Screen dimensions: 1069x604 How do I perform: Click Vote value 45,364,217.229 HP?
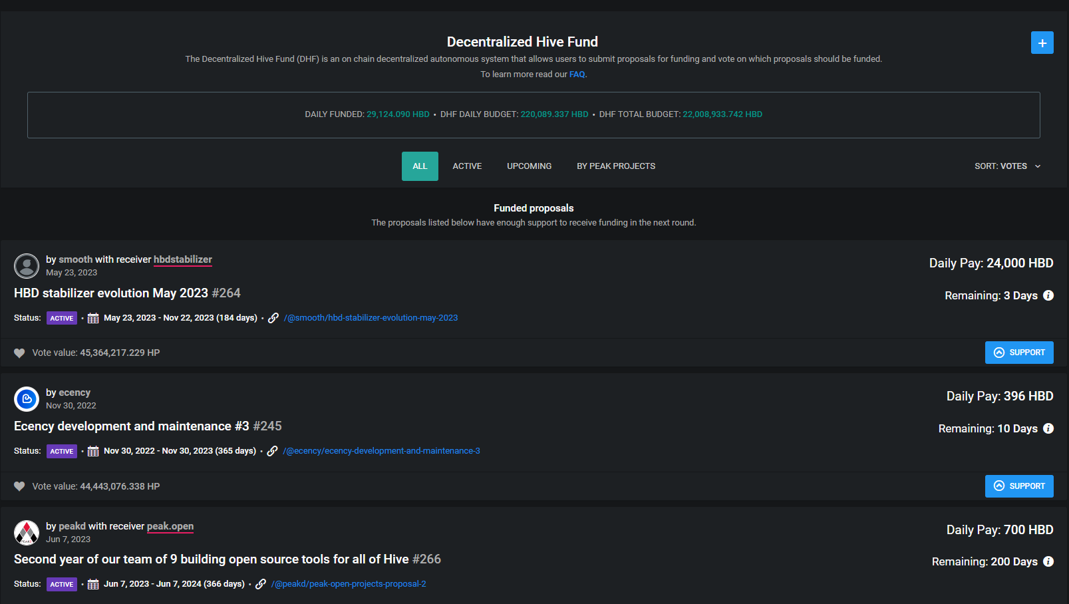96,353
